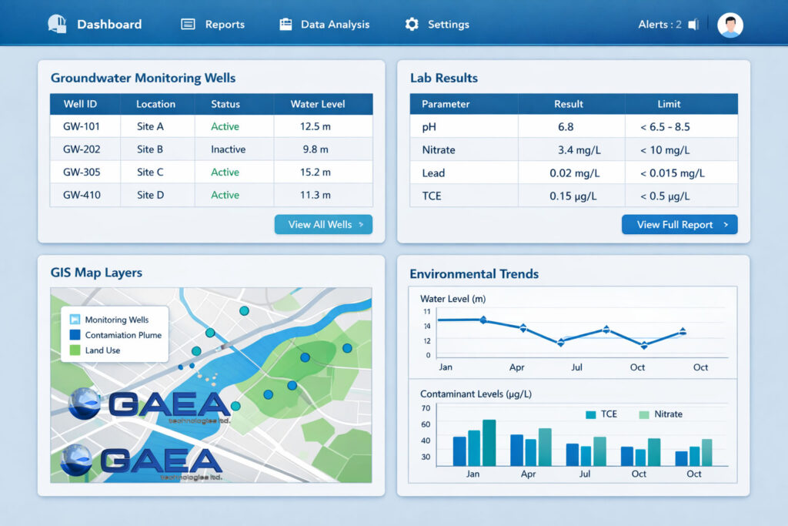
Task: Click the Groundwater Monitoring Wells panel title
Action: coord(142,78)
